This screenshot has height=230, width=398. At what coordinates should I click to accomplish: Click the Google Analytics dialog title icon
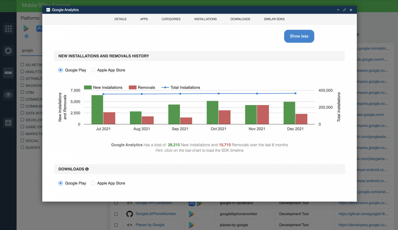[x=48, y=10]
